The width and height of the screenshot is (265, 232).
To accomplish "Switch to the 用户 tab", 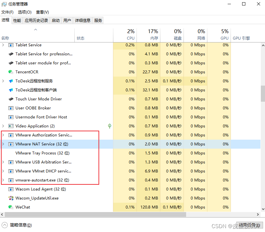I will click(x=67, y=20).
